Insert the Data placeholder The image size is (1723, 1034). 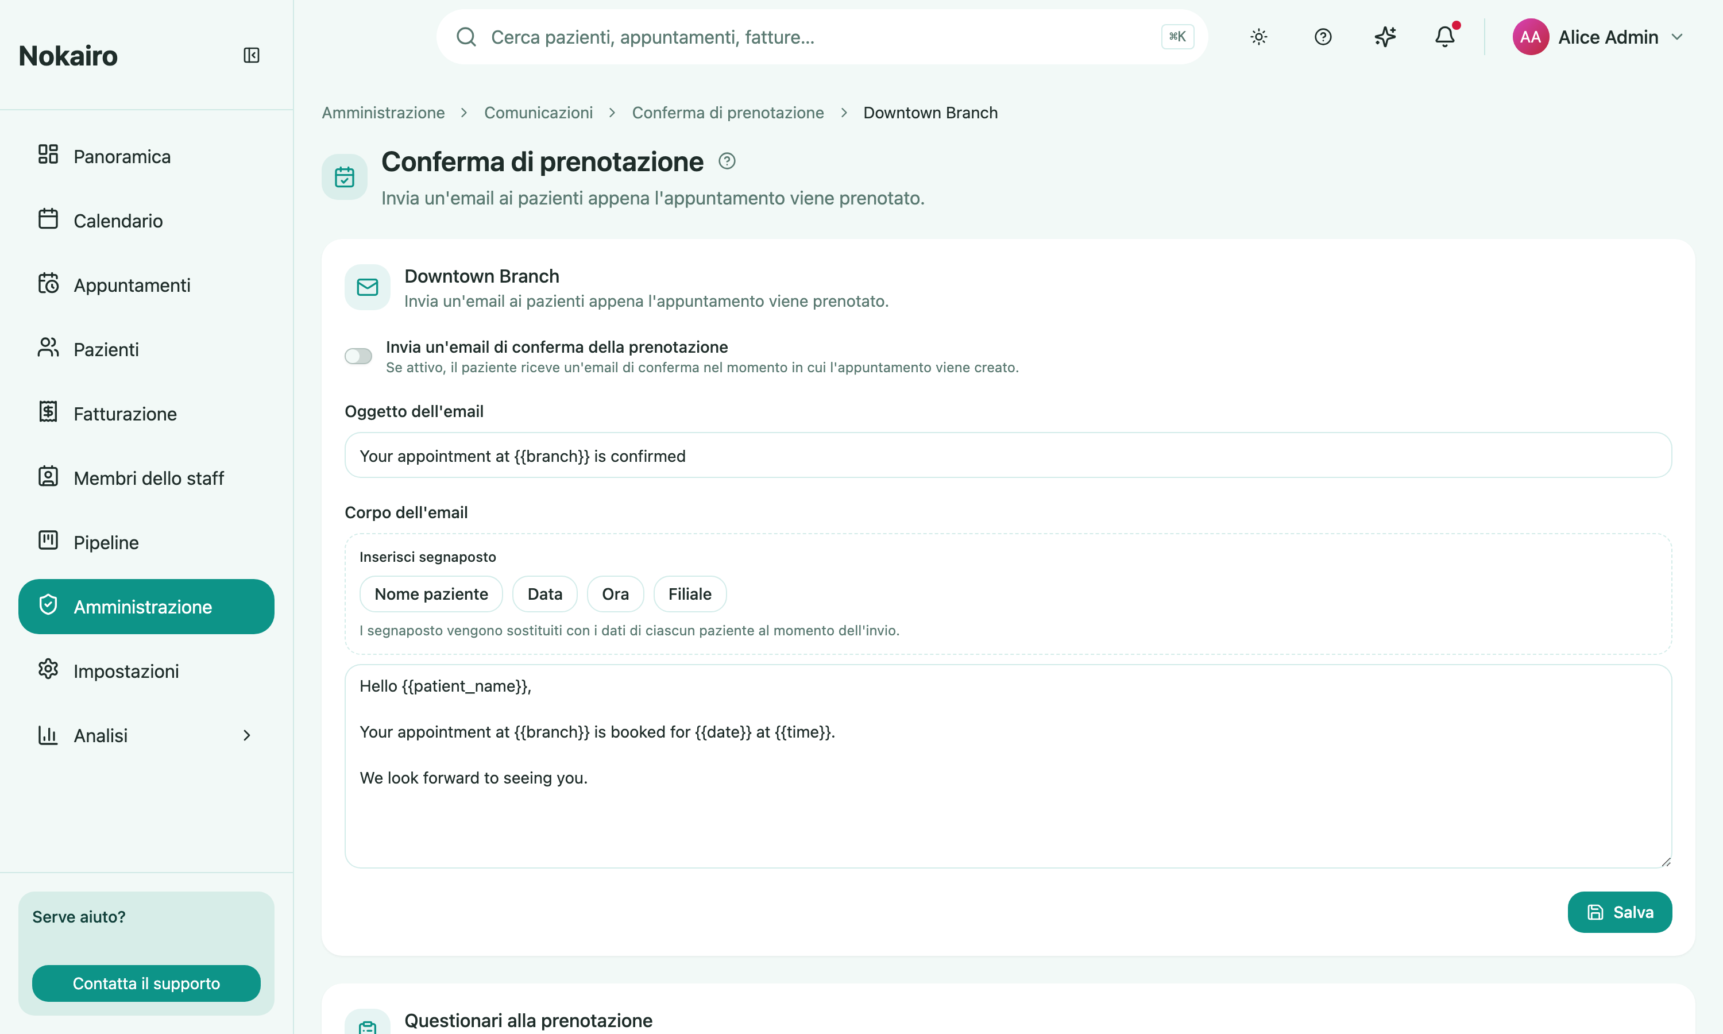[x=544, y=595]
